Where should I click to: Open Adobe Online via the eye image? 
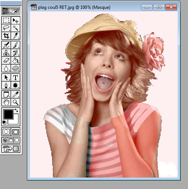[11, 11]
